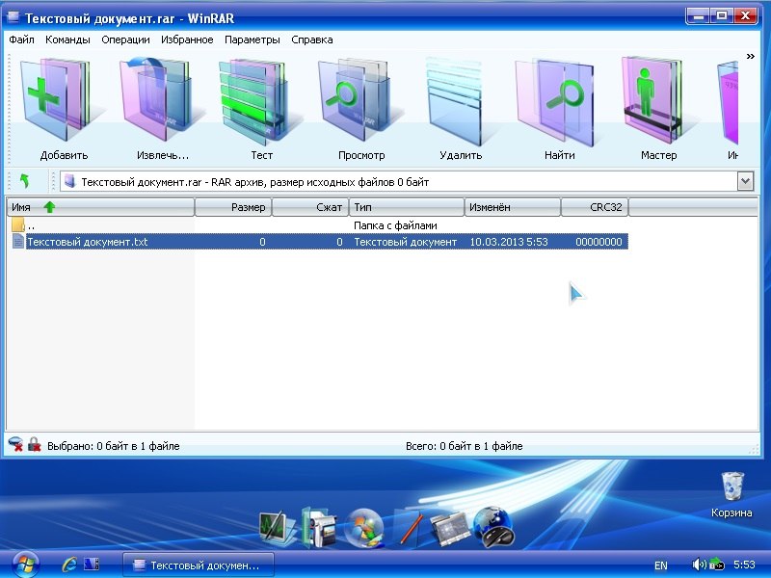Click the globe with mouse dock icon
Viewport: 771px width, 578px height.
click(493, 528)
